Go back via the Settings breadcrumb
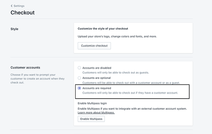212x134 pixels. [19, 6]
